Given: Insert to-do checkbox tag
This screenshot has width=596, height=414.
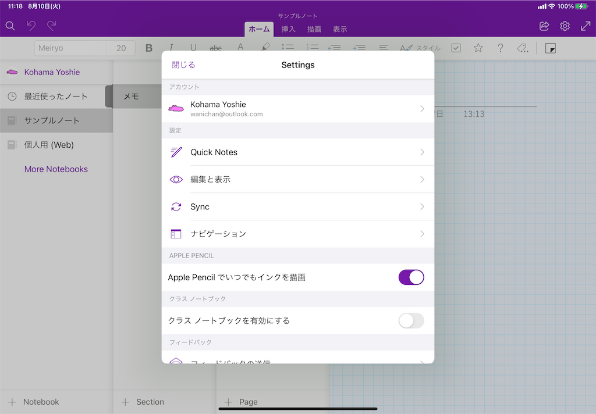Looking at the screenshot, I should coord(456,48).
